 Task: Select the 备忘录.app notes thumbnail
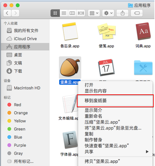[x=70, y=31]
